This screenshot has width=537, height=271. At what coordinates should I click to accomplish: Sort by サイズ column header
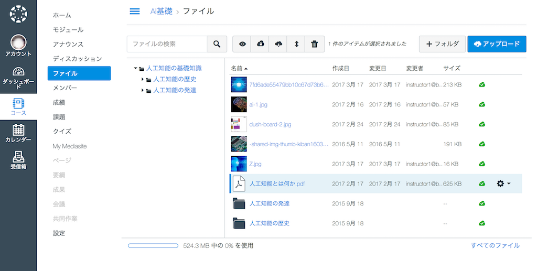452,68
